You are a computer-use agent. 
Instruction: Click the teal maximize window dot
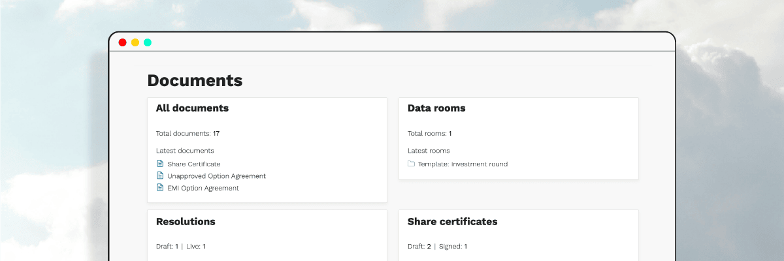(148, 42)
